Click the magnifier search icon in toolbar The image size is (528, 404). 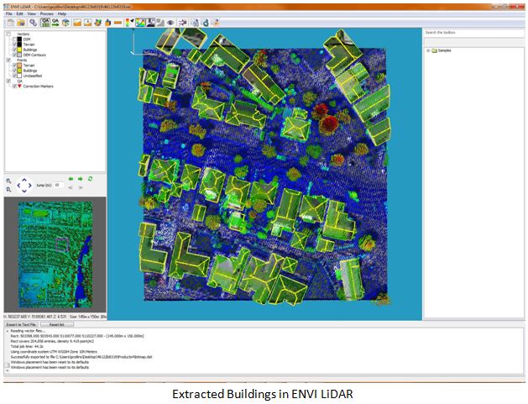click(x=34, y=23)
